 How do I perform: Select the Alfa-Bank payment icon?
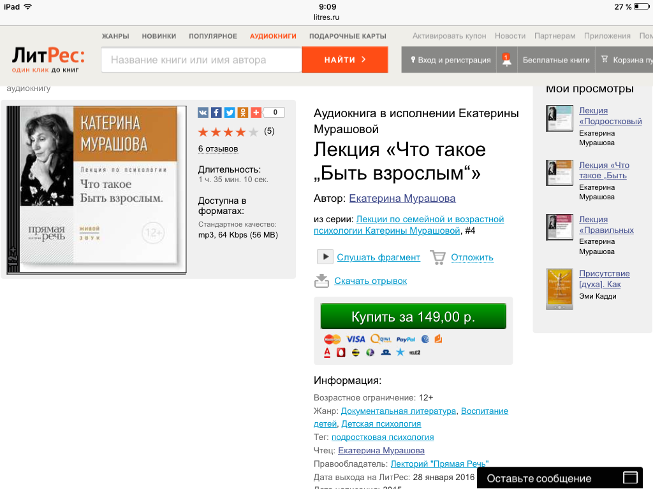pos(327,353)
